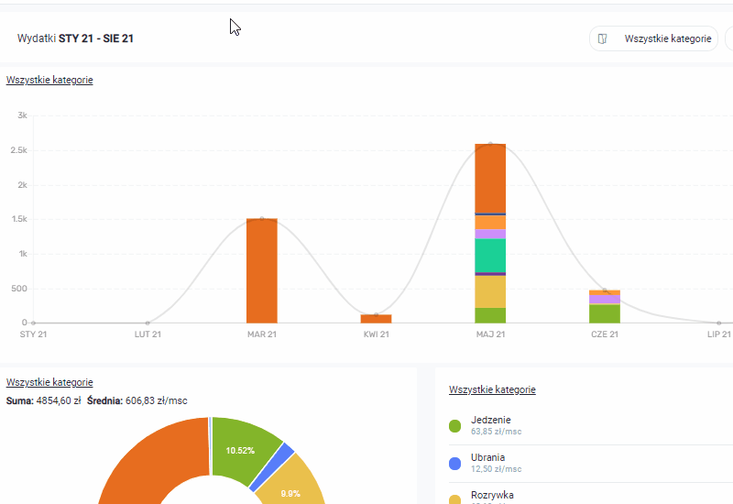Select the KWI 21 small orange bar

pos(376,319)
